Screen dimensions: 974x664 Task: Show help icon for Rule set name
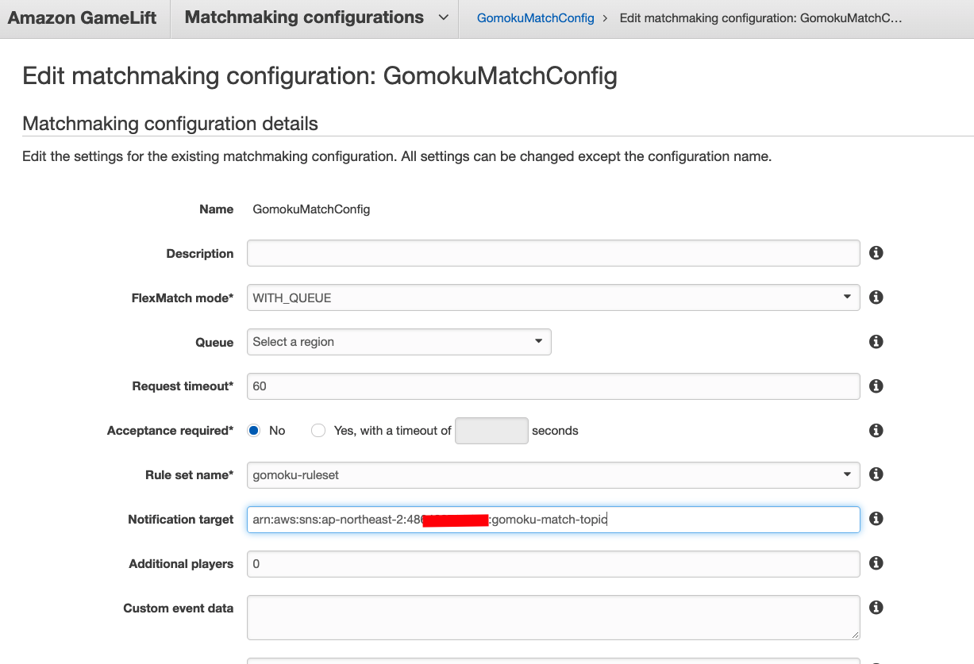[x=876, y=474]
